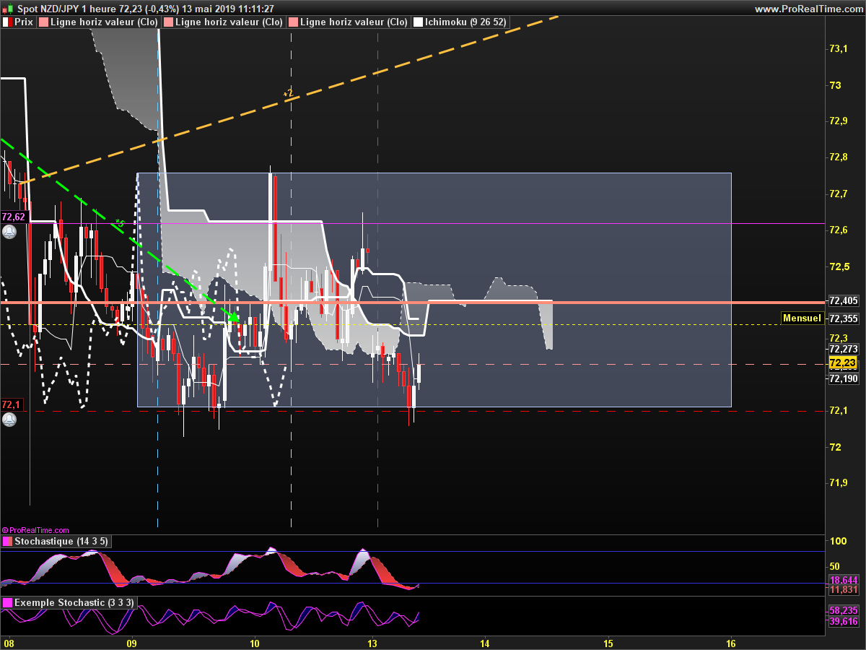Click the 58,235 stochastic value tag
This screenshot has height=650, width=866.
[844, 611]
